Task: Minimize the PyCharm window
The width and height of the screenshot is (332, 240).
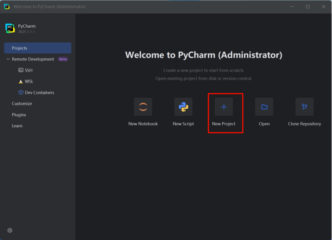Action: click(292, 6)
